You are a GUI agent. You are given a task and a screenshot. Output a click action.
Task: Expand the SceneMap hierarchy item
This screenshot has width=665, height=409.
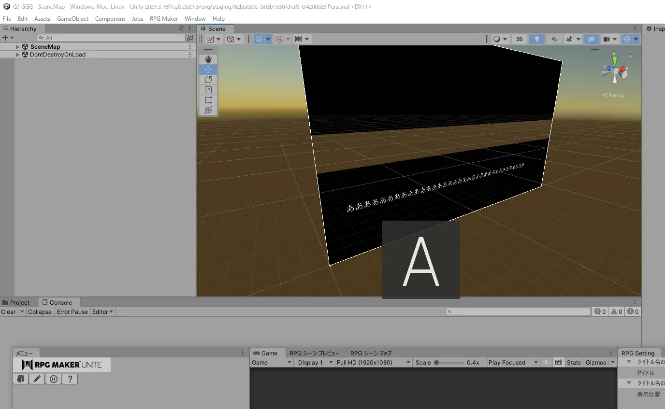click(18, 47)
